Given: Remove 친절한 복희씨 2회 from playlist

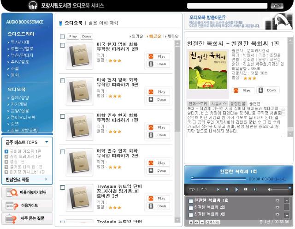Looking at the screenshot, I should [277, 208].
